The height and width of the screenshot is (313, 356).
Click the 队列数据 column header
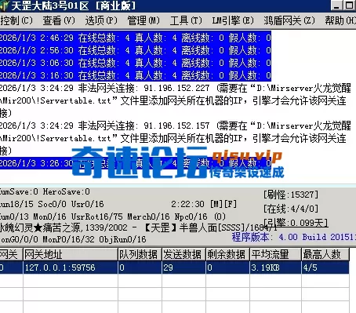click(140, 254)
